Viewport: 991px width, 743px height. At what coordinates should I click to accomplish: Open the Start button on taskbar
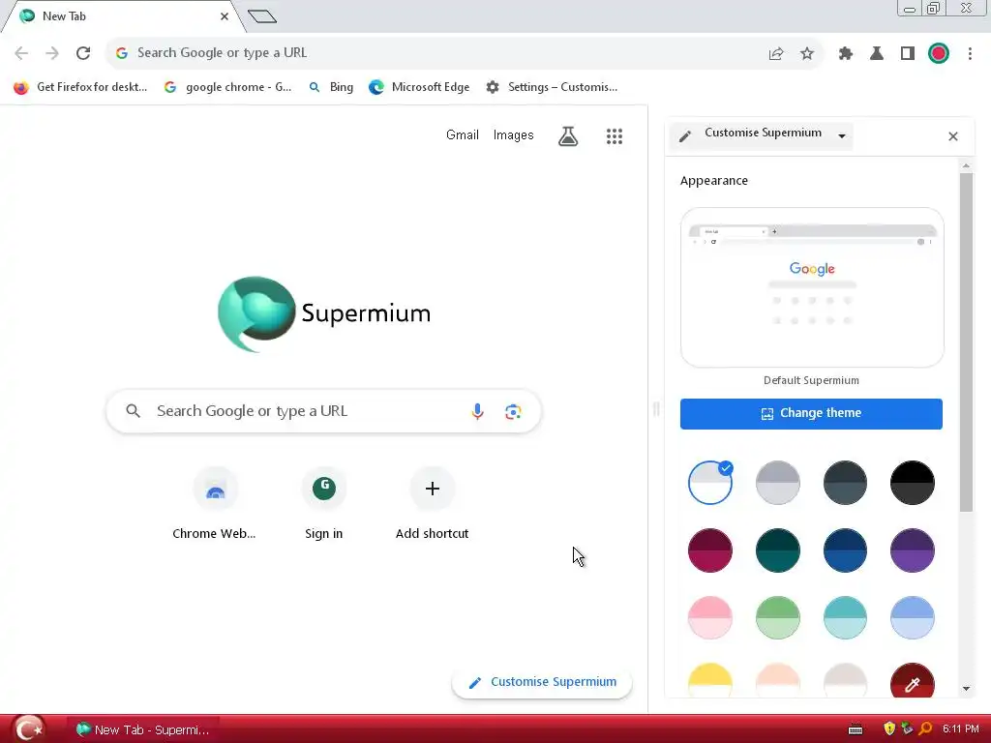coord(28,729)
